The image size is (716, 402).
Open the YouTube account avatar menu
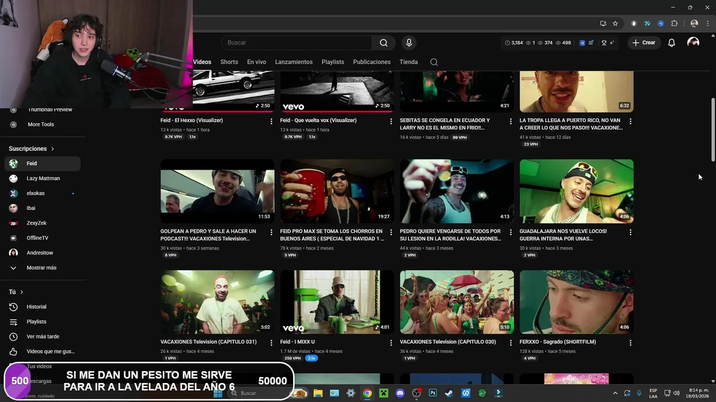coord(693,42)
